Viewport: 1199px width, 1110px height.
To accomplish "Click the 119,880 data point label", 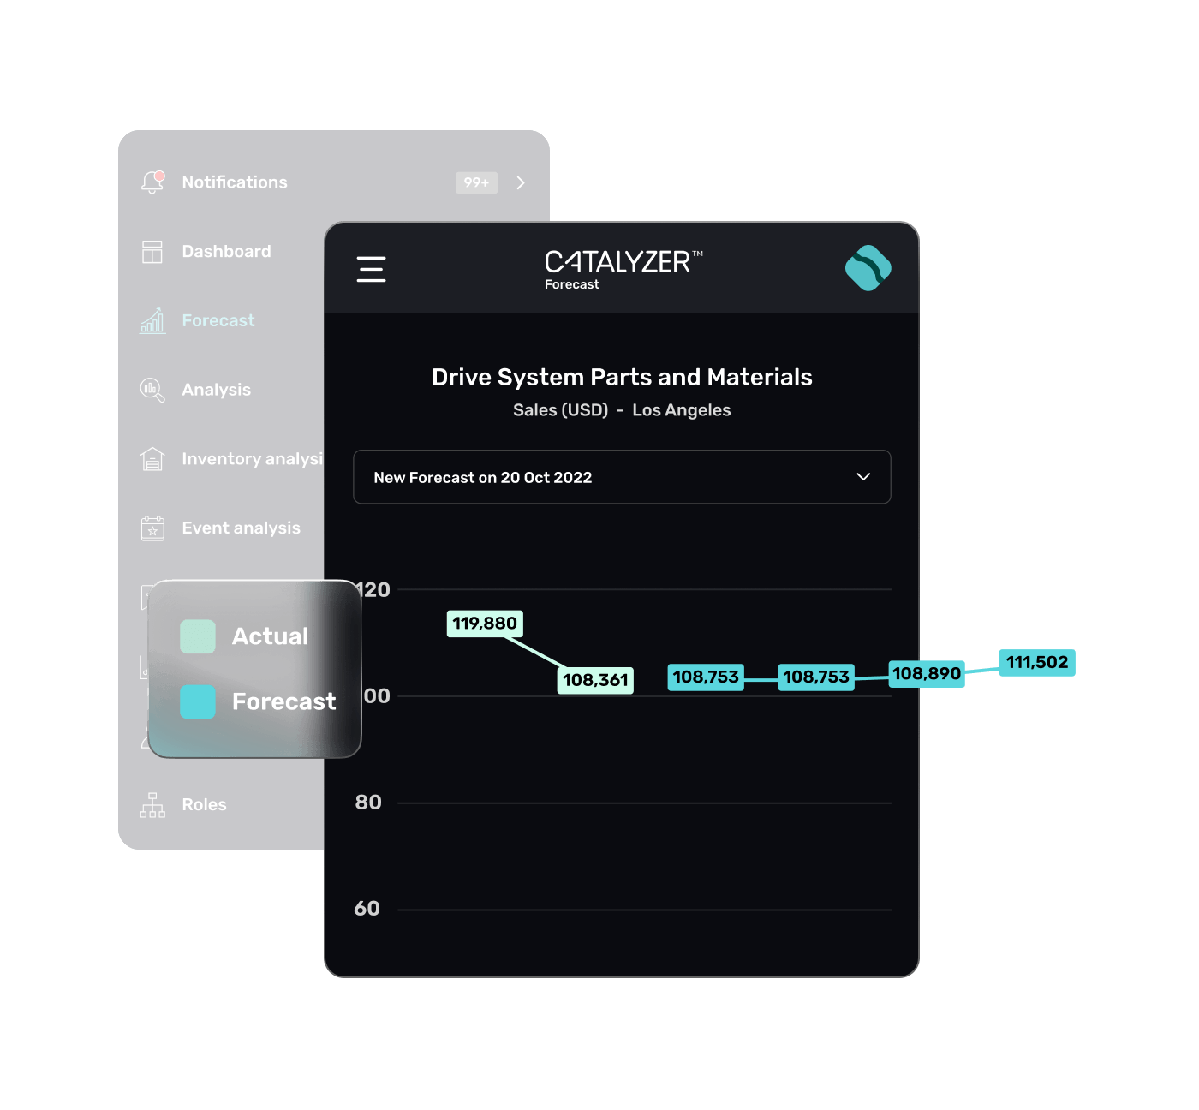I will point(485,624).
